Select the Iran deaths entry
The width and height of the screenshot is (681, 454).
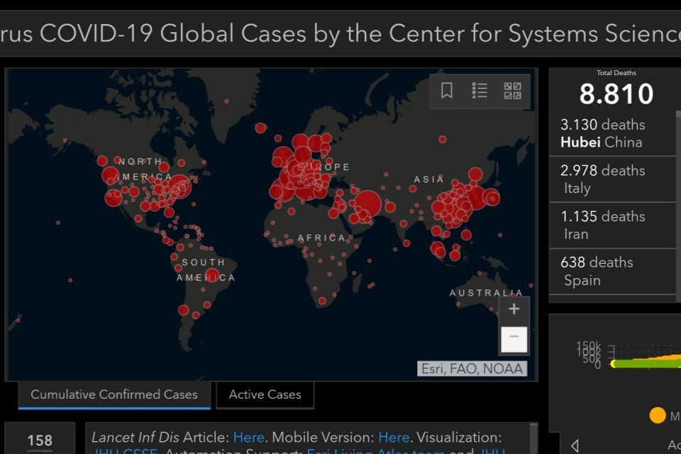pos(613,225)
